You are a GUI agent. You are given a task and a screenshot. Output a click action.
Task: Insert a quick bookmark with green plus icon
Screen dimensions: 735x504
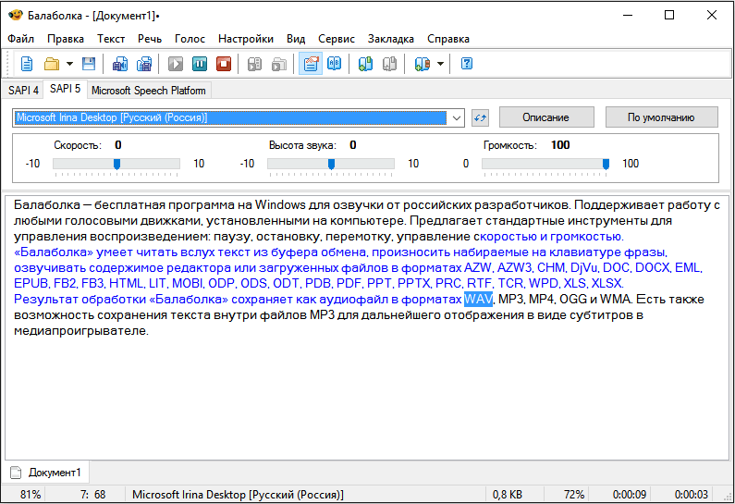click(365, 64)
